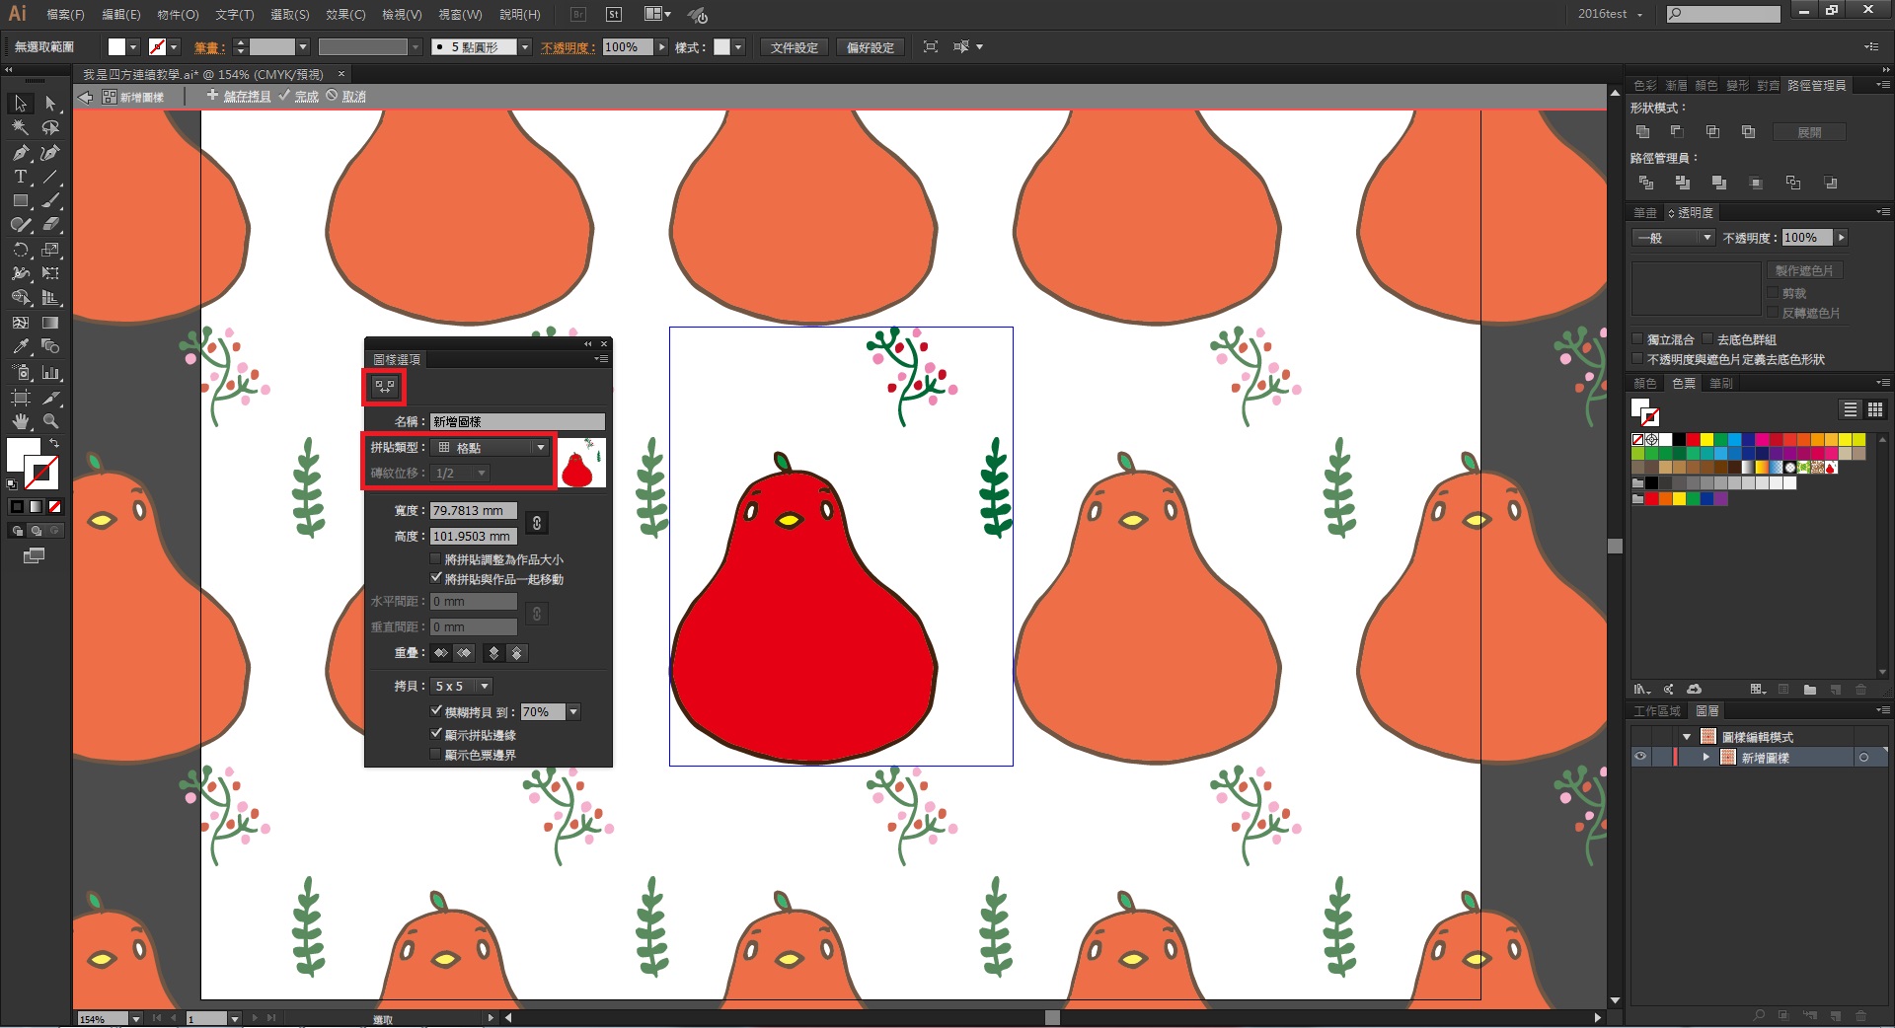
Task: Open the 拷貝 5 x 5 dropdown
Action: (x=461, y=686)
